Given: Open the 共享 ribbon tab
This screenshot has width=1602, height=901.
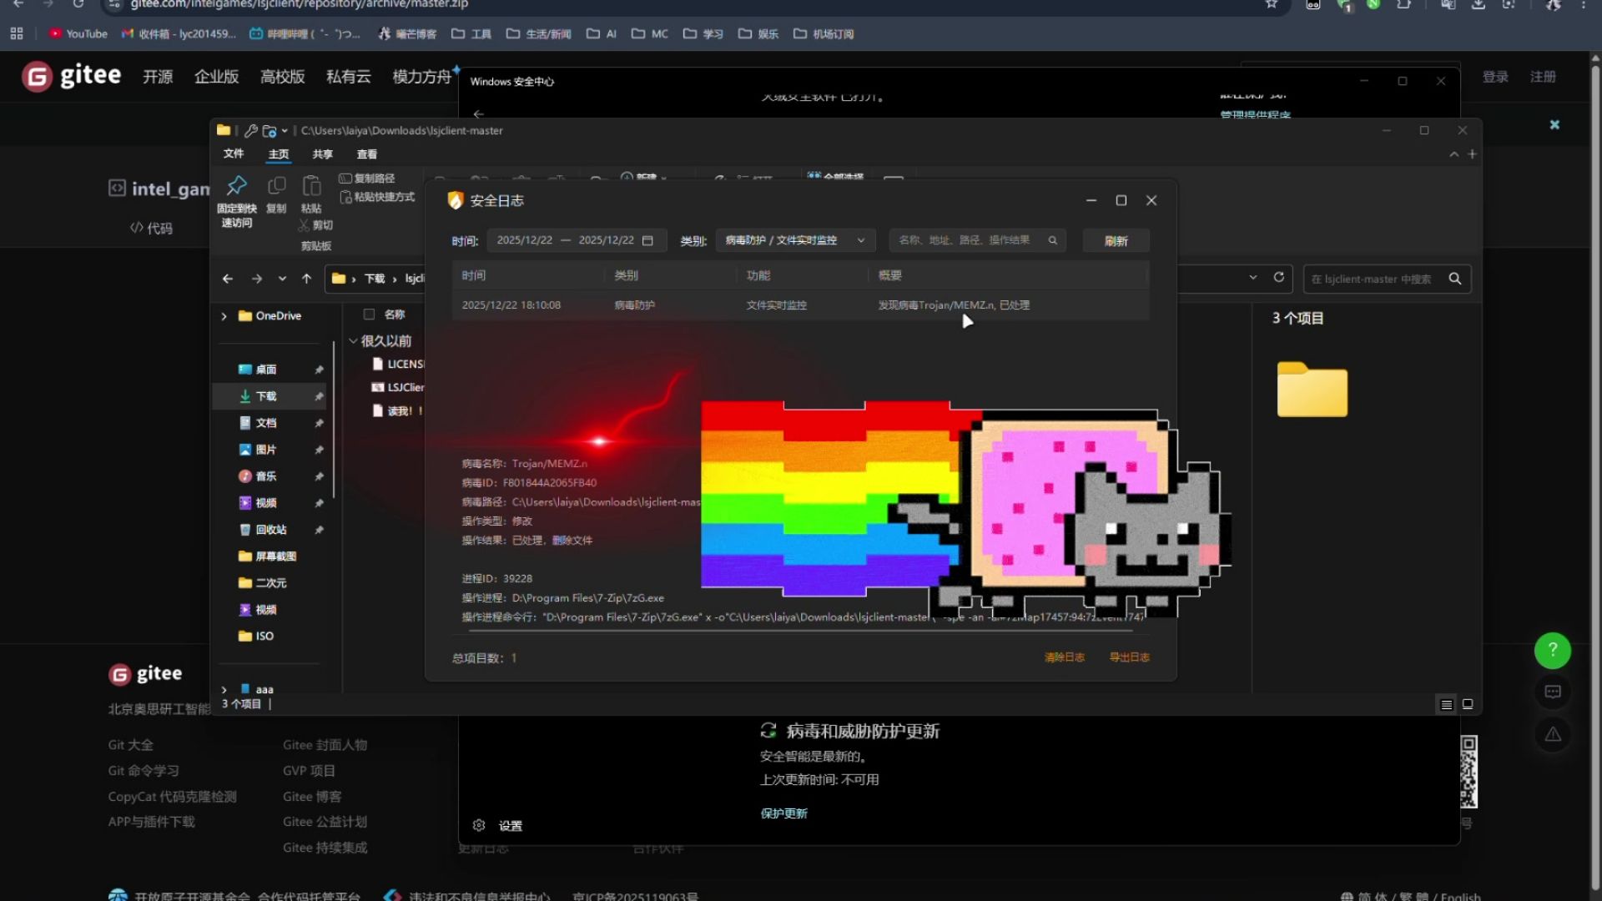Looking at the screenshot, I should [322, 154].
